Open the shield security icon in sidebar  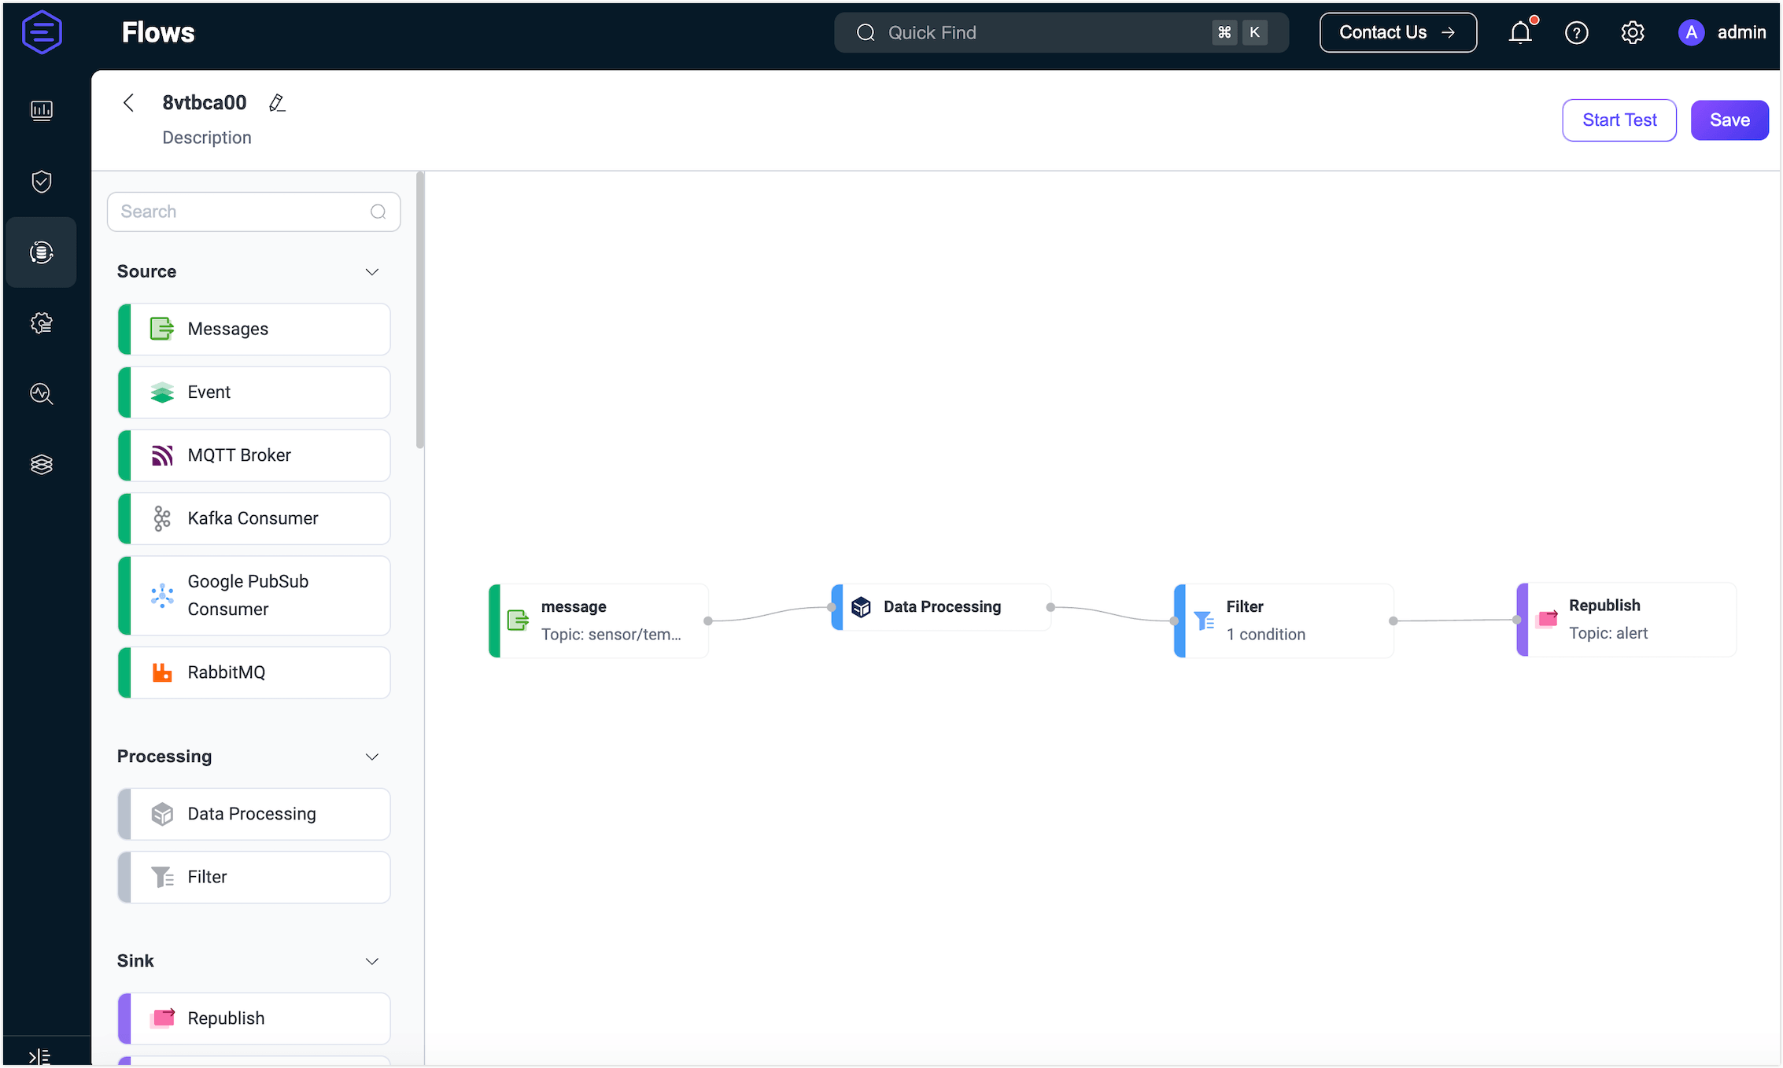coord(42,182)
